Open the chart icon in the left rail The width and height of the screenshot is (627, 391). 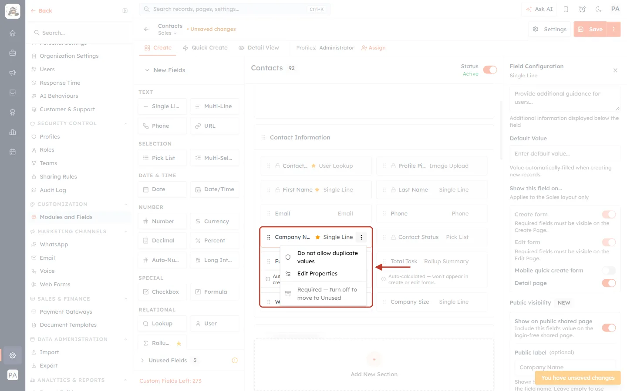click(13, 132)
